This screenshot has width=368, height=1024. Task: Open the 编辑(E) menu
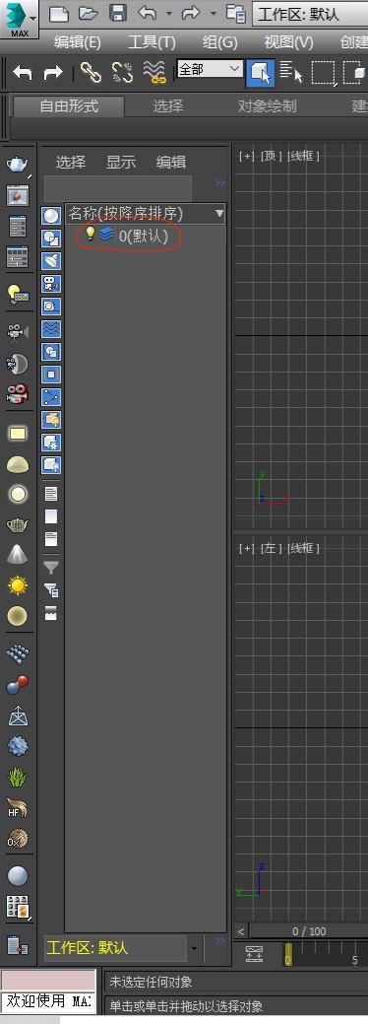[x=77, y=42]
